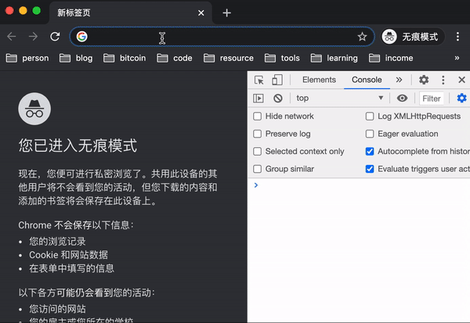Toggle the device toolbar icon
This screenshot has height=323, width=470.
coord(277,80)
